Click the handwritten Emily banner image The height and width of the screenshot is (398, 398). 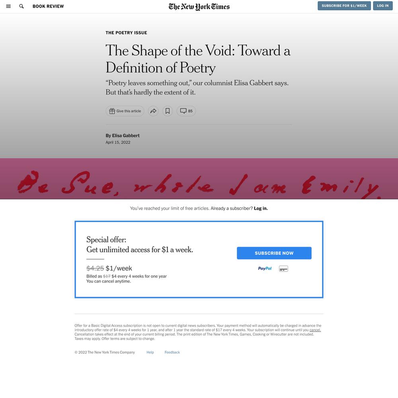tap(199, 179)
